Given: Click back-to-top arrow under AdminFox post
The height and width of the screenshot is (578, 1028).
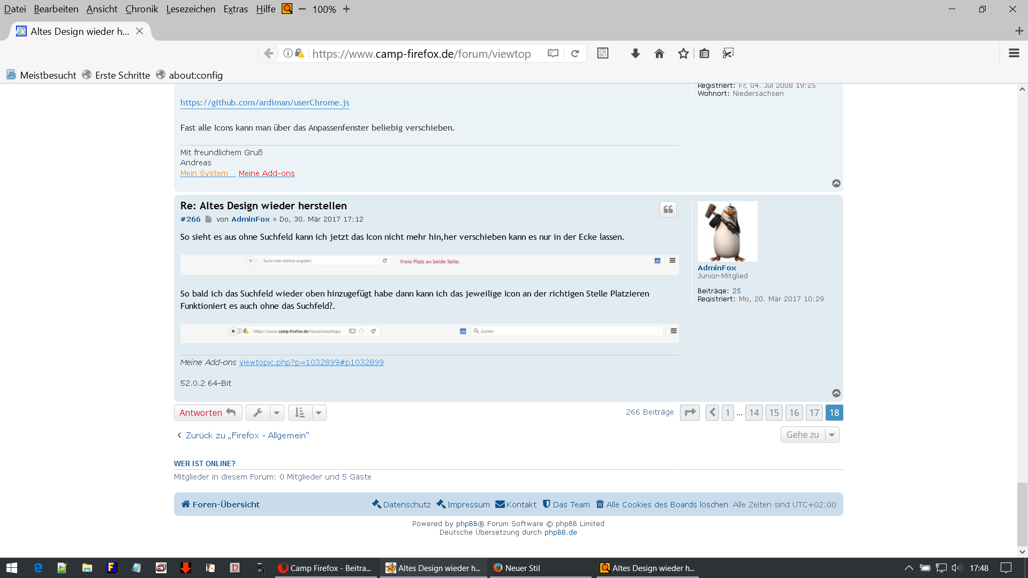Looking at the screenshot, I should [x=836, y=393].
